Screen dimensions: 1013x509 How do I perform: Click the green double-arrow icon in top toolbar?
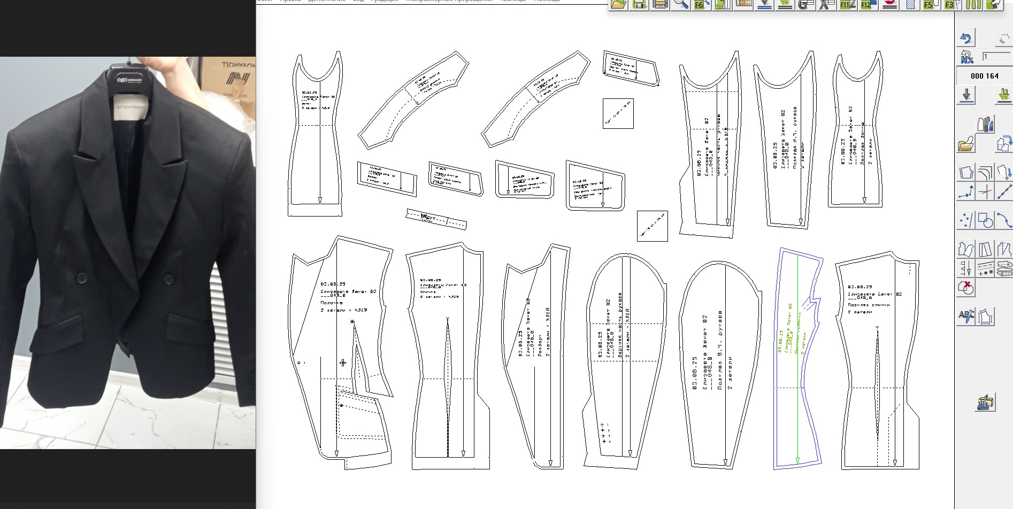[x=785, y=4]
